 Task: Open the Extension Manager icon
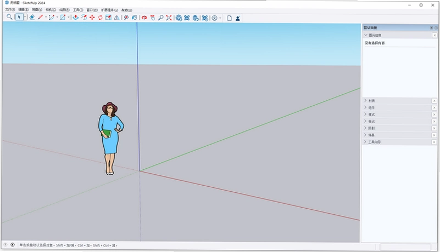(x=205, y=18)
